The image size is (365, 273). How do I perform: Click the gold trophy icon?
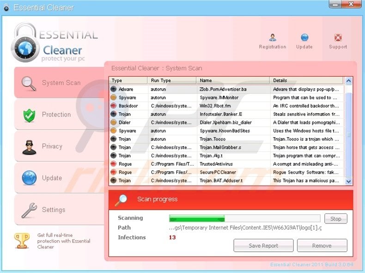[x=22, y=241]
